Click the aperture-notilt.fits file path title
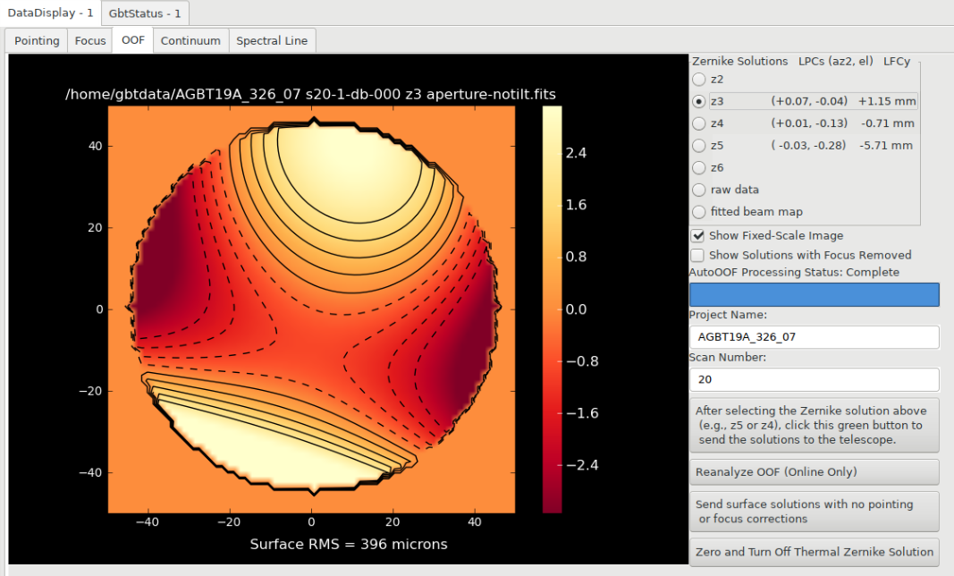The width and height of the screenshot is (954, 576). [x=310, y=95]
